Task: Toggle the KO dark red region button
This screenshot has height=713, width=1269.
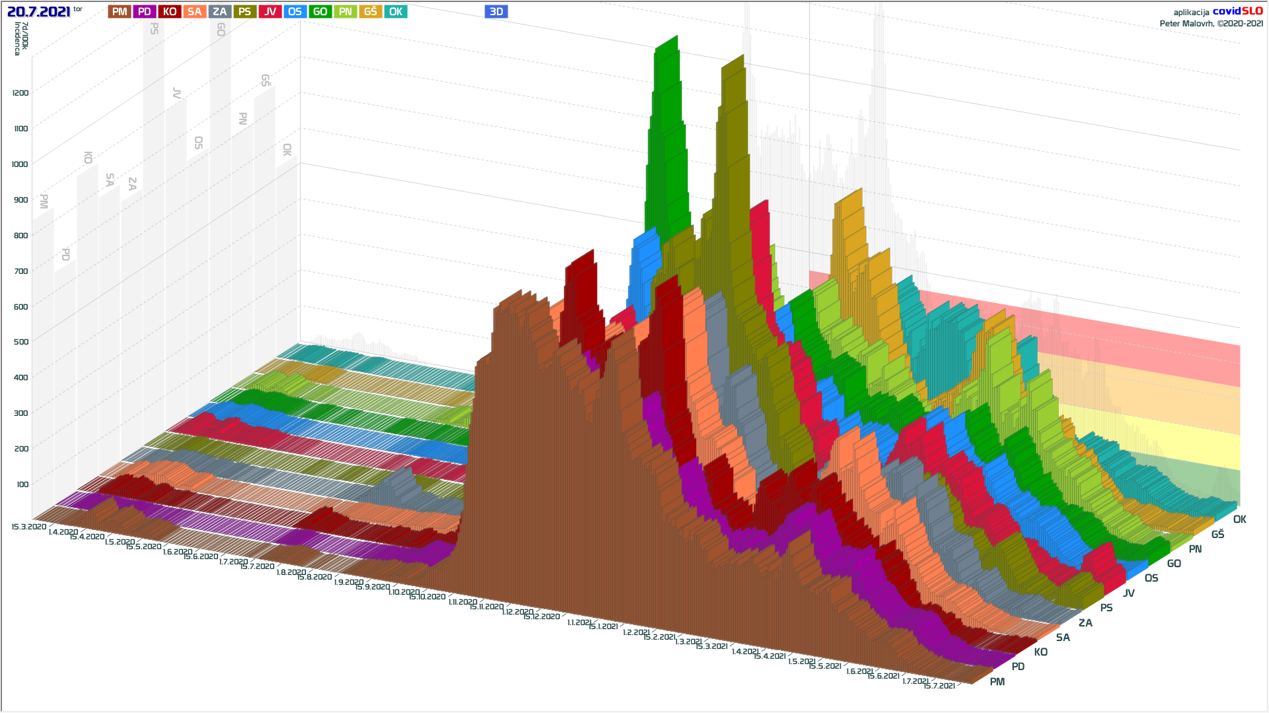Action: 170,12
